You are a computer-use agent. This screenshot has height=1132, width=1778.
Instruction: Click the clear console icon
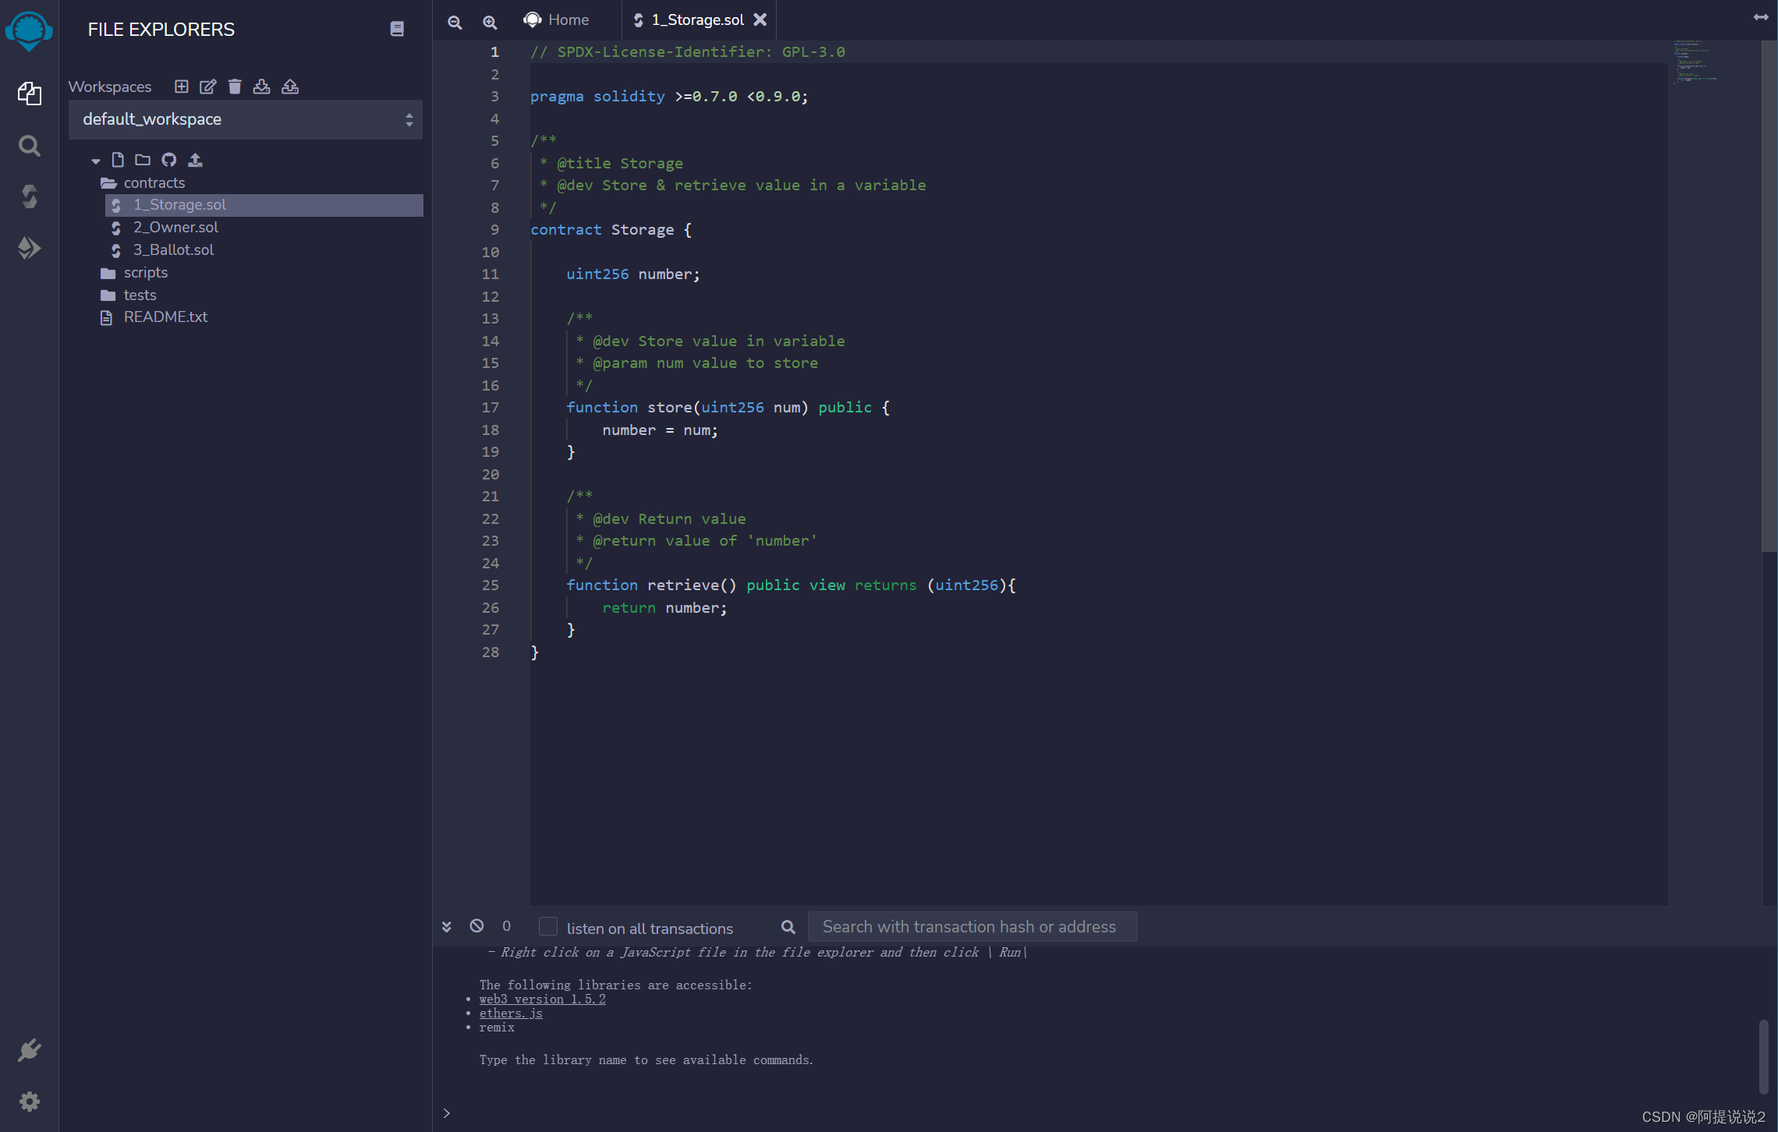[x=476, y=926]
